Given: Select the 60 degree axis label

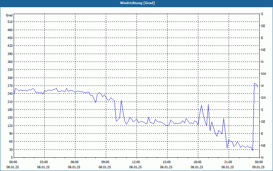Looking at the screenshot, I should click(x=11, y=142).
